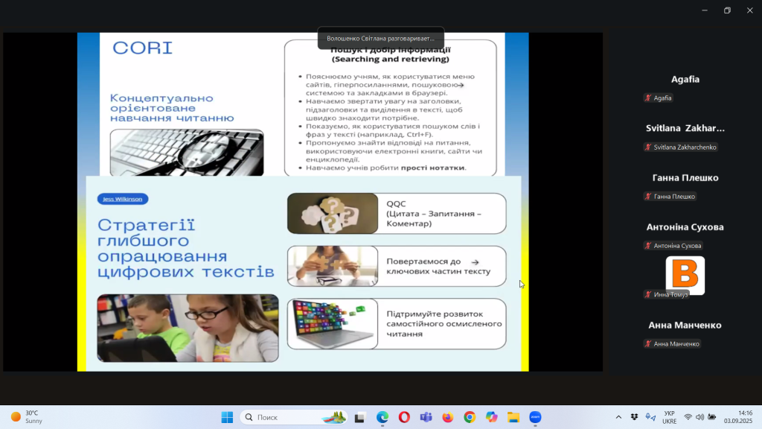Open УКР keyboard language switcher
Viewport: 762px width, 429px height.
pyautogui.click(x=669, y=417)
